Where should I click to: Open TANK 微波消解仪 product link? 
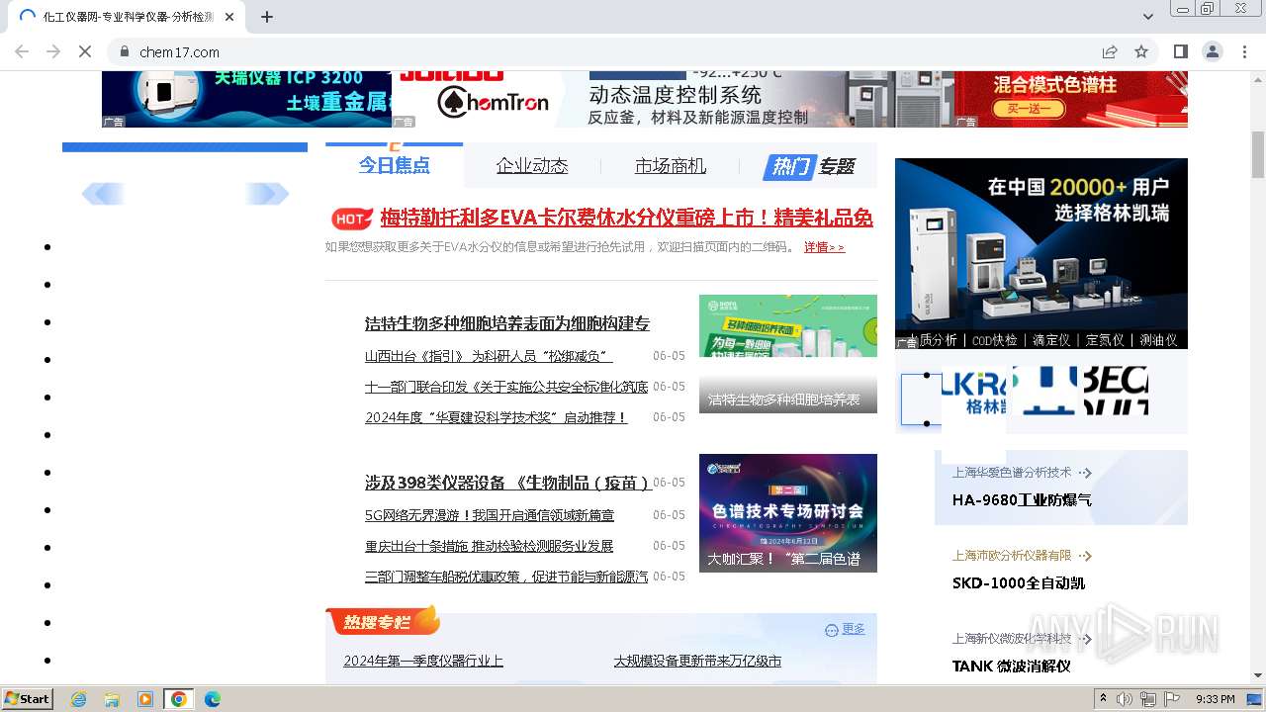click(x=1012, y=667)
